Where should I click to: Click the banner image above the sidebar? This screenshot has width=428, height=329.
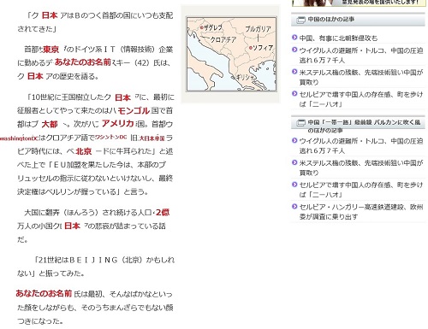(x=359, y=3)
